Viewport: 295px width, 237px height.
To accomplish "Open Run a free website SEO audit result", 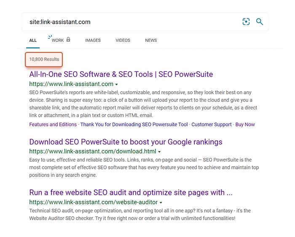I will tap(131, 193).
